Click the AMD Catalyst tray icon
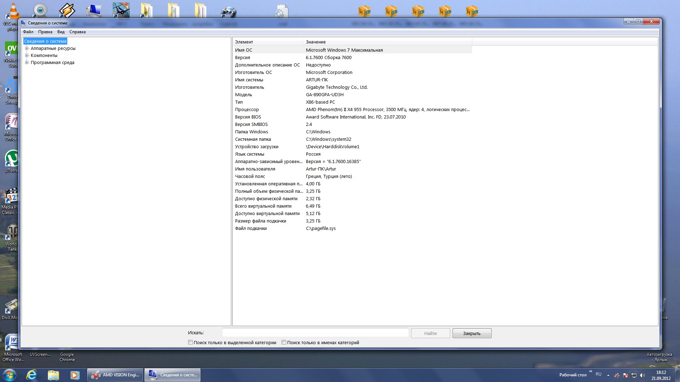680x382 pixels. (617, 375)
